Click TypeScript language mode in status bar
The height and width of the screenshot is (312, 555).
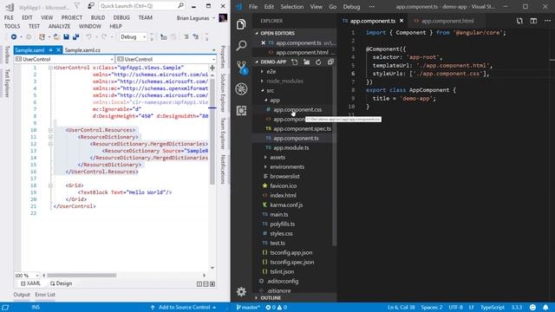pos(492,307)
